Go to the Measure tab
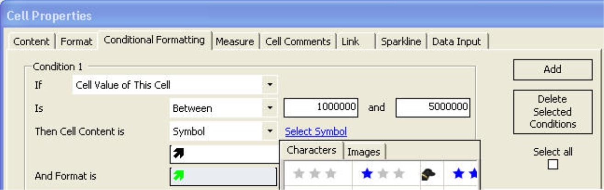The height and width of the screenshot is (190, 604). pos(234,42)
